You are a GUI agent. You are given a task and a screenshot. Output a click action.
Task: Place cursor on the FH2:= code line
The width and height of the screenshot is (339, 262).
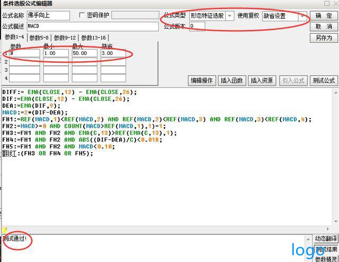pyautogui.click(x=84, y=126)
